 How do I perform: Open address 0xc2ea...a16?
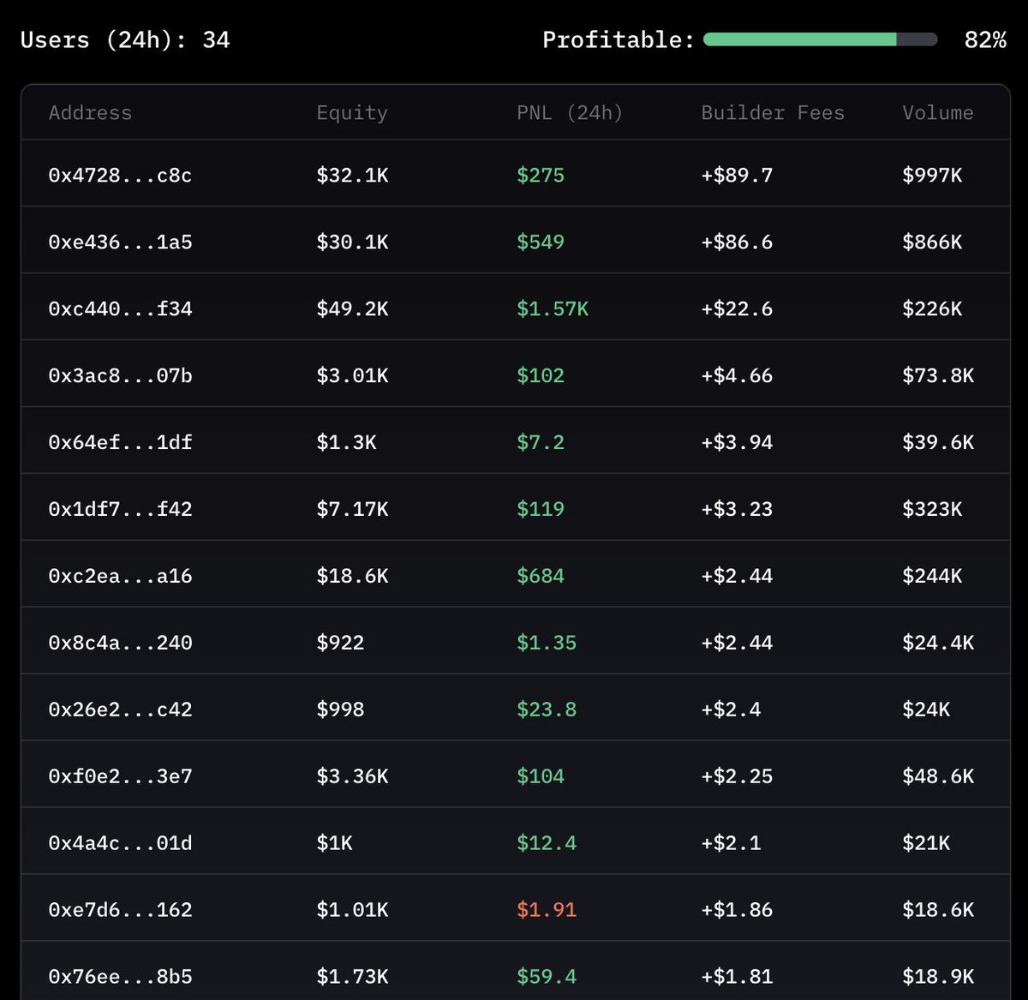(120, 575)
